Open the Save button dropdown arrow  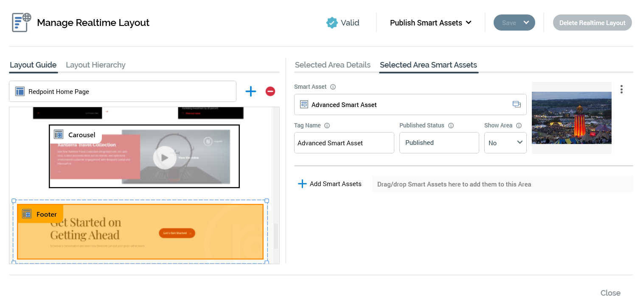pos(526,23)
